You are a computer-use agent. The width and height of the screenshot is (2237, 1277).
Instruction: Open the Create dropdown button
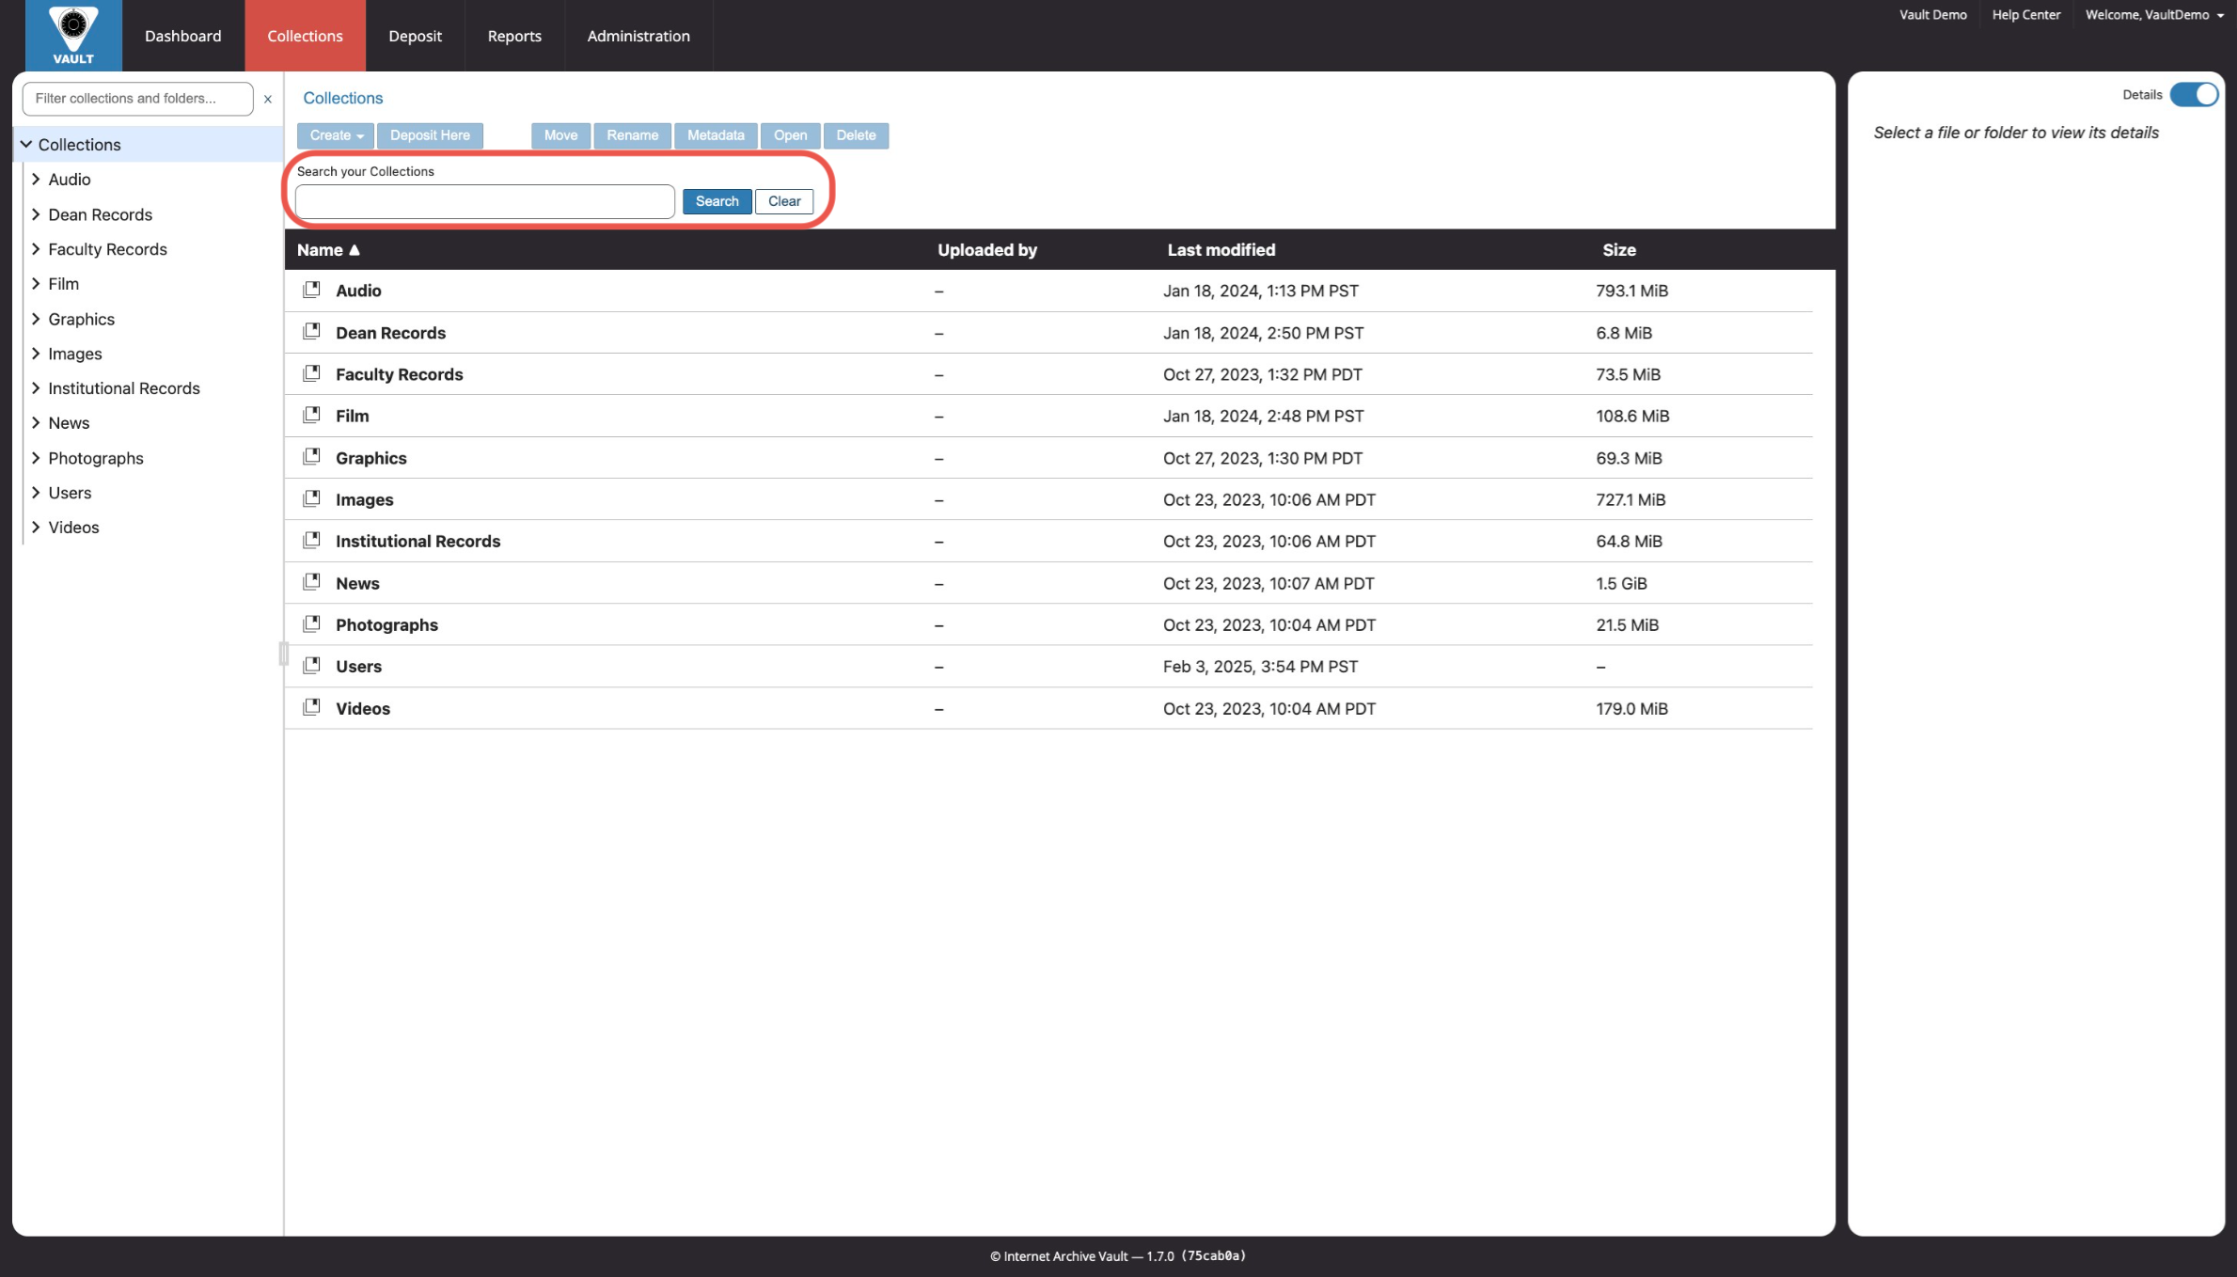(x=336, y=135)
